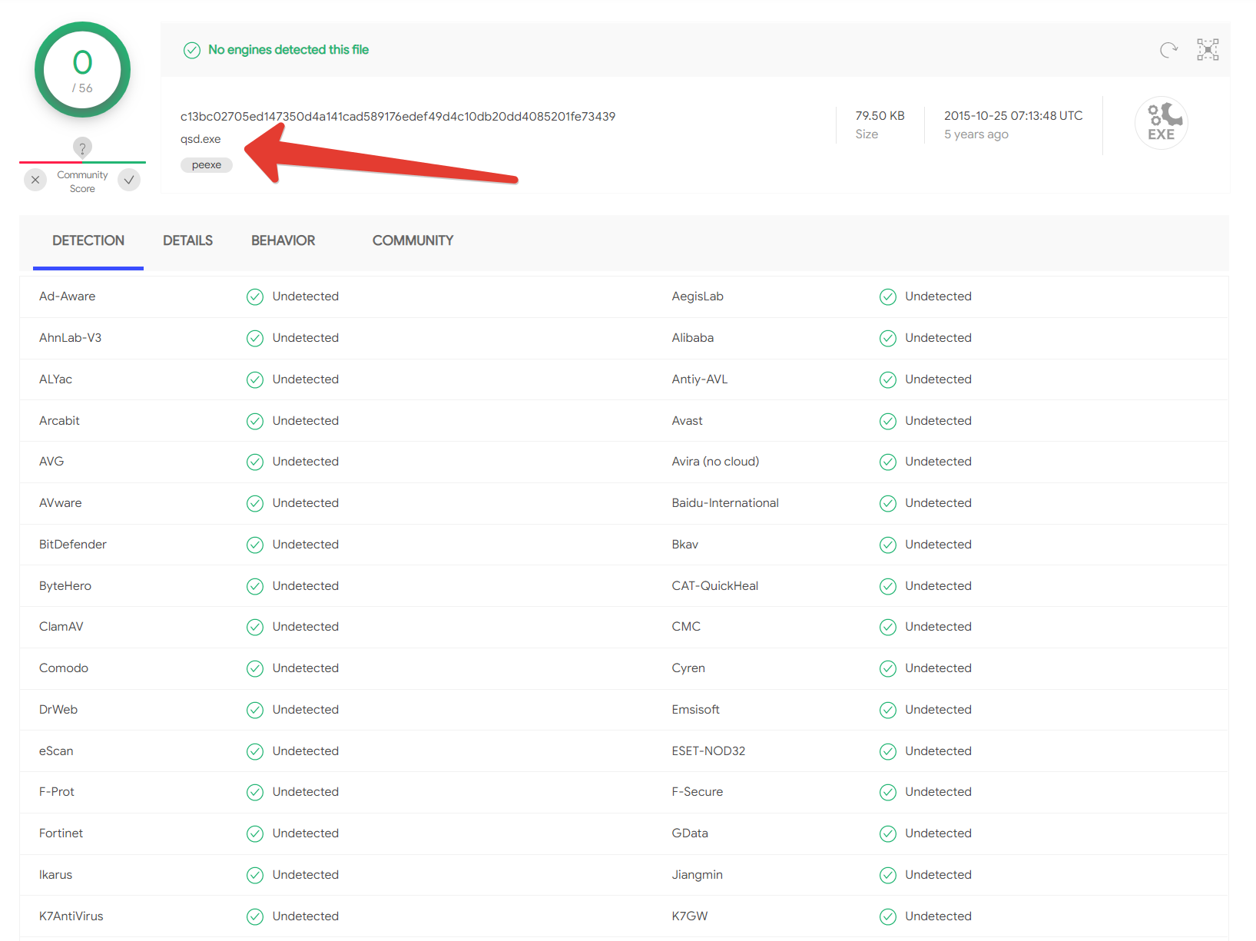Click the Fortinet engine name
Image resolution: width=1256 pixels, height=941 pixels.
point(61,833)
